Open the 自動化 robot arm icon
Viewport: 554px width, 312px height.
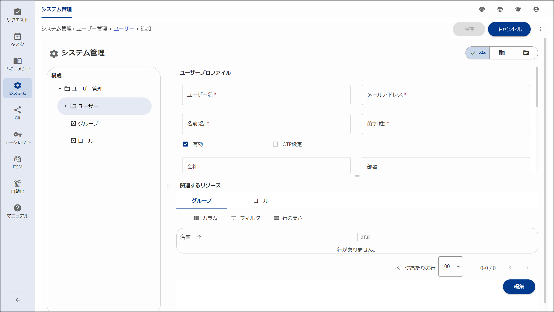tap(18, 183)
